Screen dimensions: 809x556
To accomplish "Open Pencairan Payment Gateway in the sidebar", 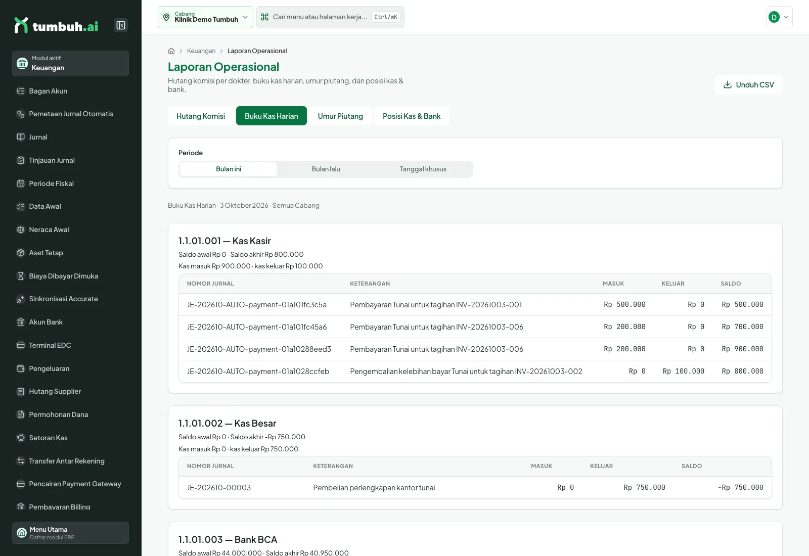I will [x=70, y=484].
